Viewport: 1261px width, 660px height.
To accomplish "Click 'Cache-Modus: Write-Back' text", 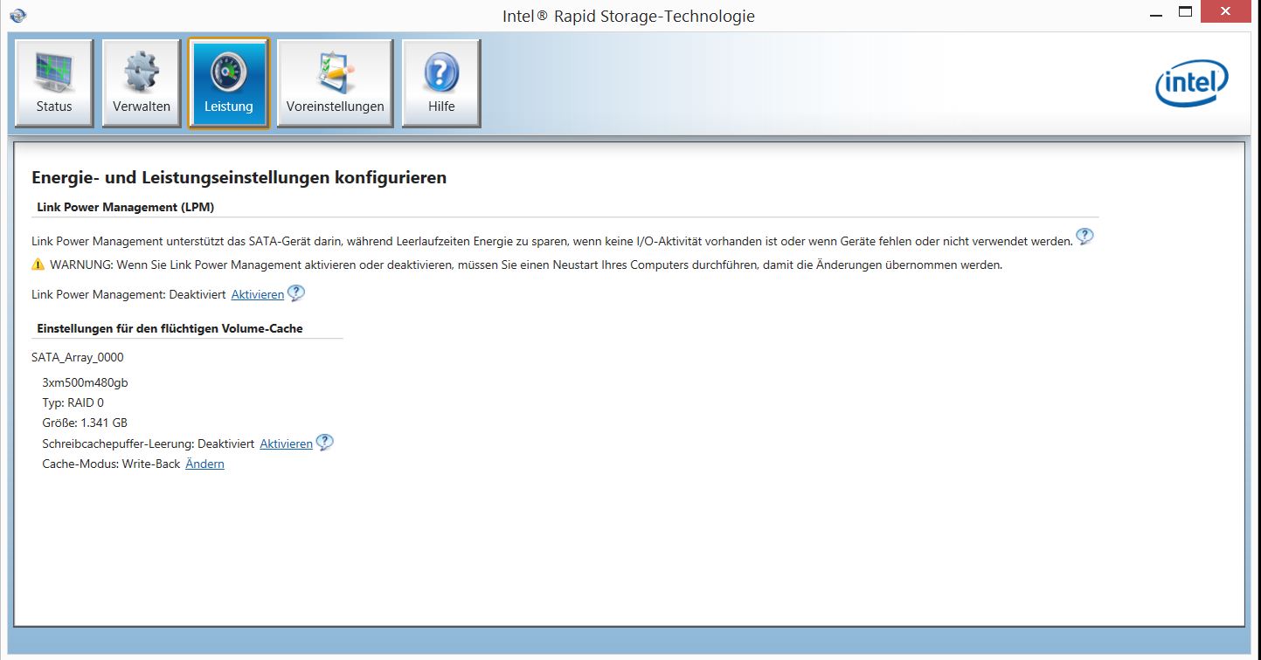I will pyautogui.click(x=111, y=464).
